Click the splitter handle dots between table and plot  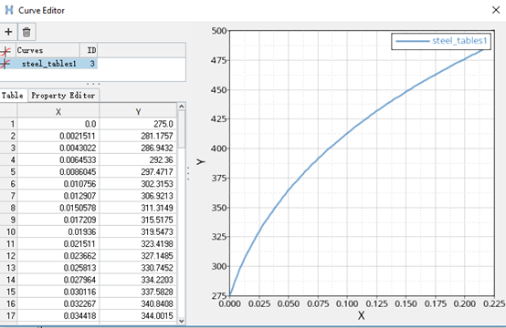188,173
